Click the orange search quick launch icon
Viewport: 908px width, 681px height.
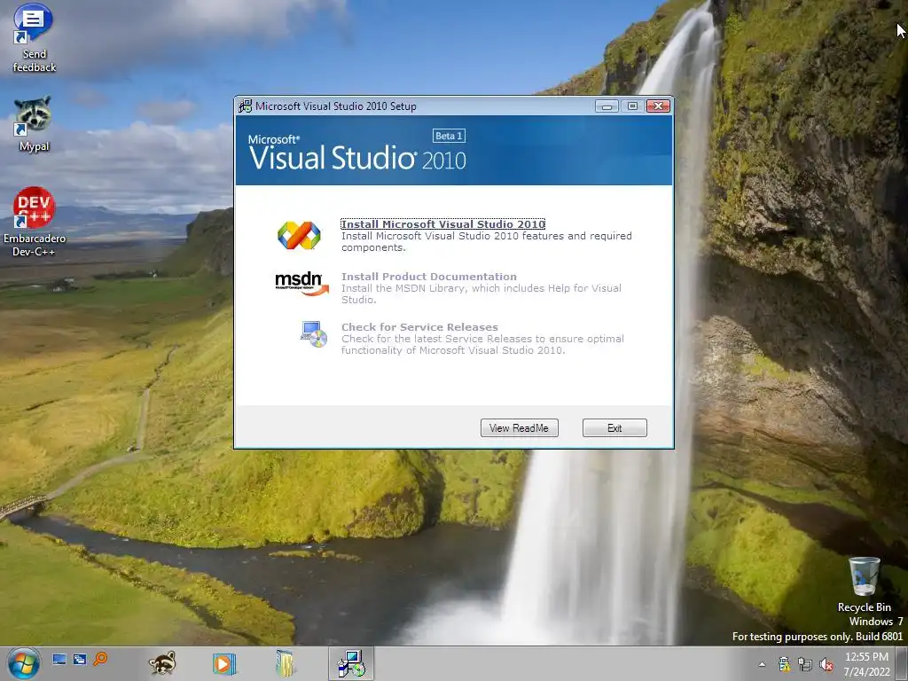pyautogui.click(x=100, y=659)
